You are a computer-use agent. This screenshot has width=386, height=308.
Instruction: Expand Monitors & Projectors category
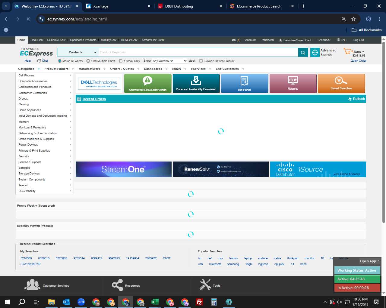[45, 128]
